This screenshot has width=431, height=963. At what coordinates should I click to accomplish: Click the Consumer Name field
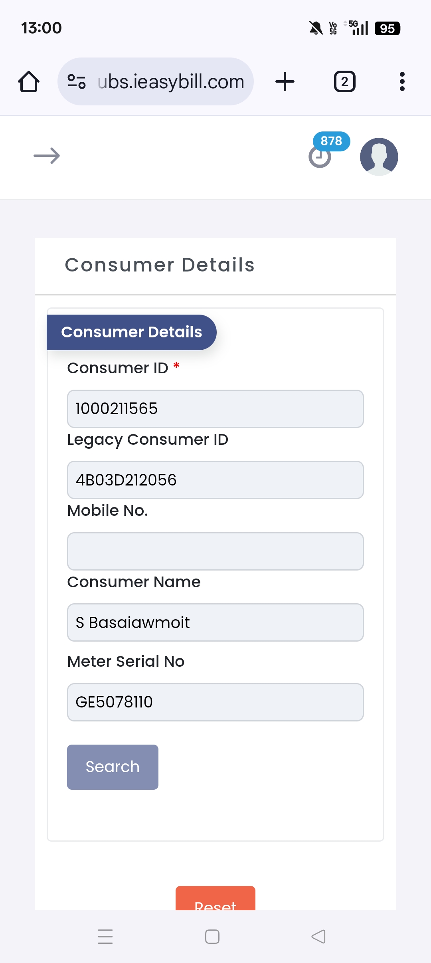215,622
